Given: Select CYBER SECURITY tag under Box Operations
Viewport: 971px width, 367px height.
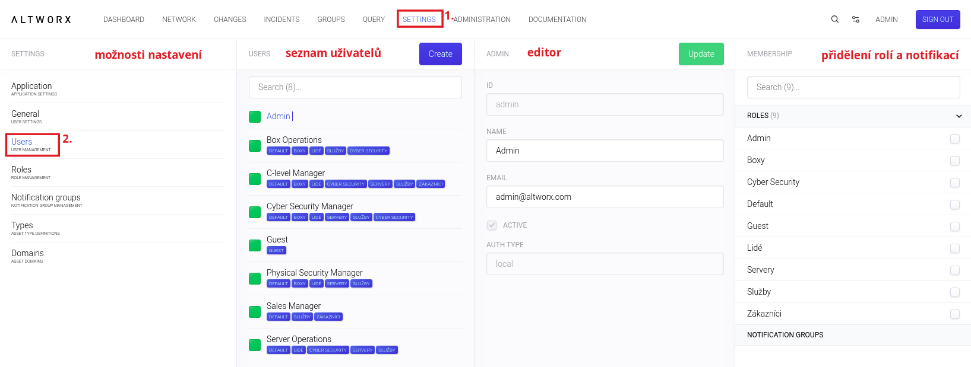Looking at the screenshot, I should click(x=368, y=151).
